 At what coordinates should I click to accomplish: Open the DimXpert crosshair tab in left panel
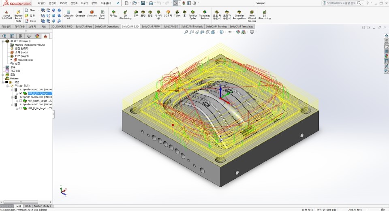coord(29,36)
